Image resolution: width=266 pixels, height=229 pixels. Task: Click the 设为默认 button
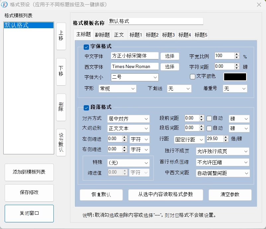[61, 143]
